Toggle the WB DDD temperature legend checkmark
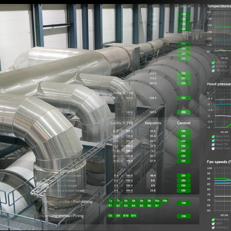 213,63
